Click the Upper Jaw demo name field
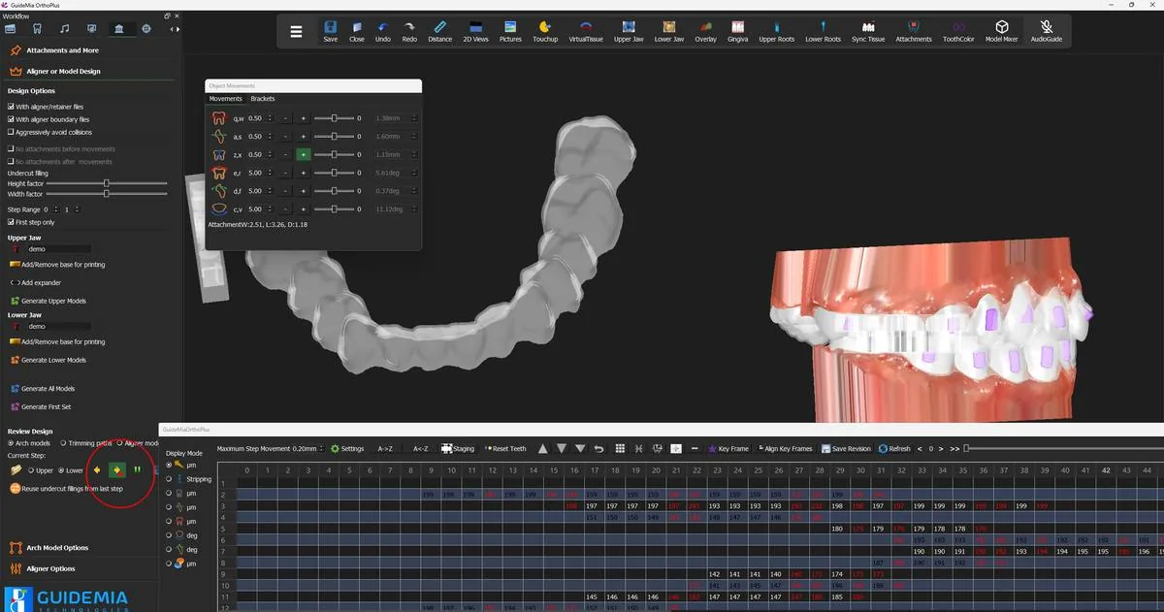 58,249
